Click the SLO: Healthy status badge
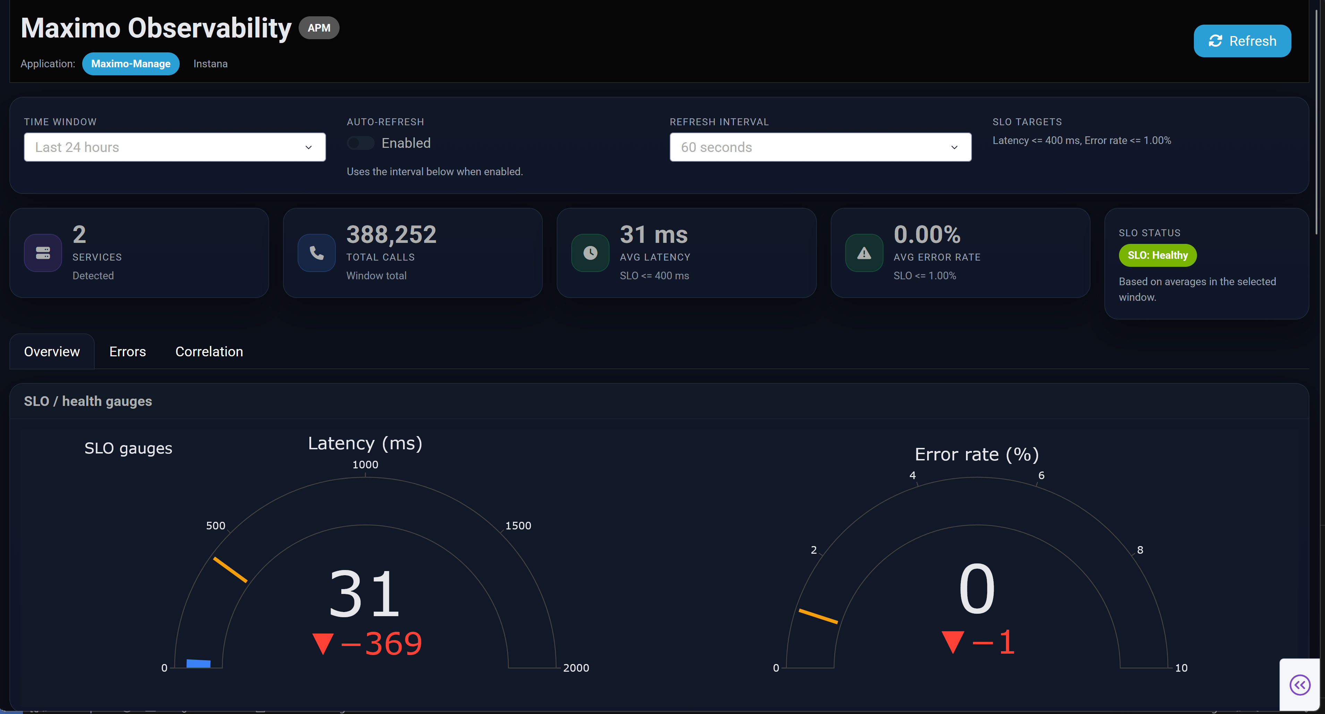Screen dimensions: 1325x714 click(1157, 255)
